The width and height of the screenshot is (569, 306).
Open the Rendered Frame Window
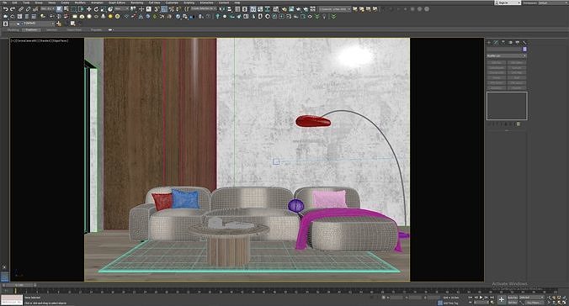click(291, 9)
